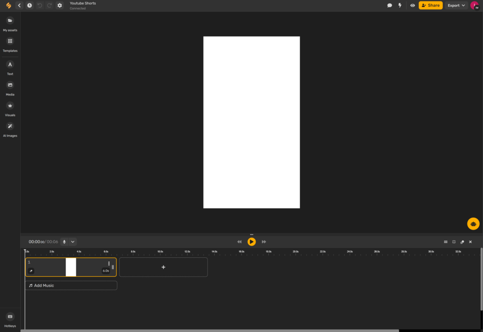Click the redo arrow
The width and height of the screenshot is (483, 332).
click(49, 5)
